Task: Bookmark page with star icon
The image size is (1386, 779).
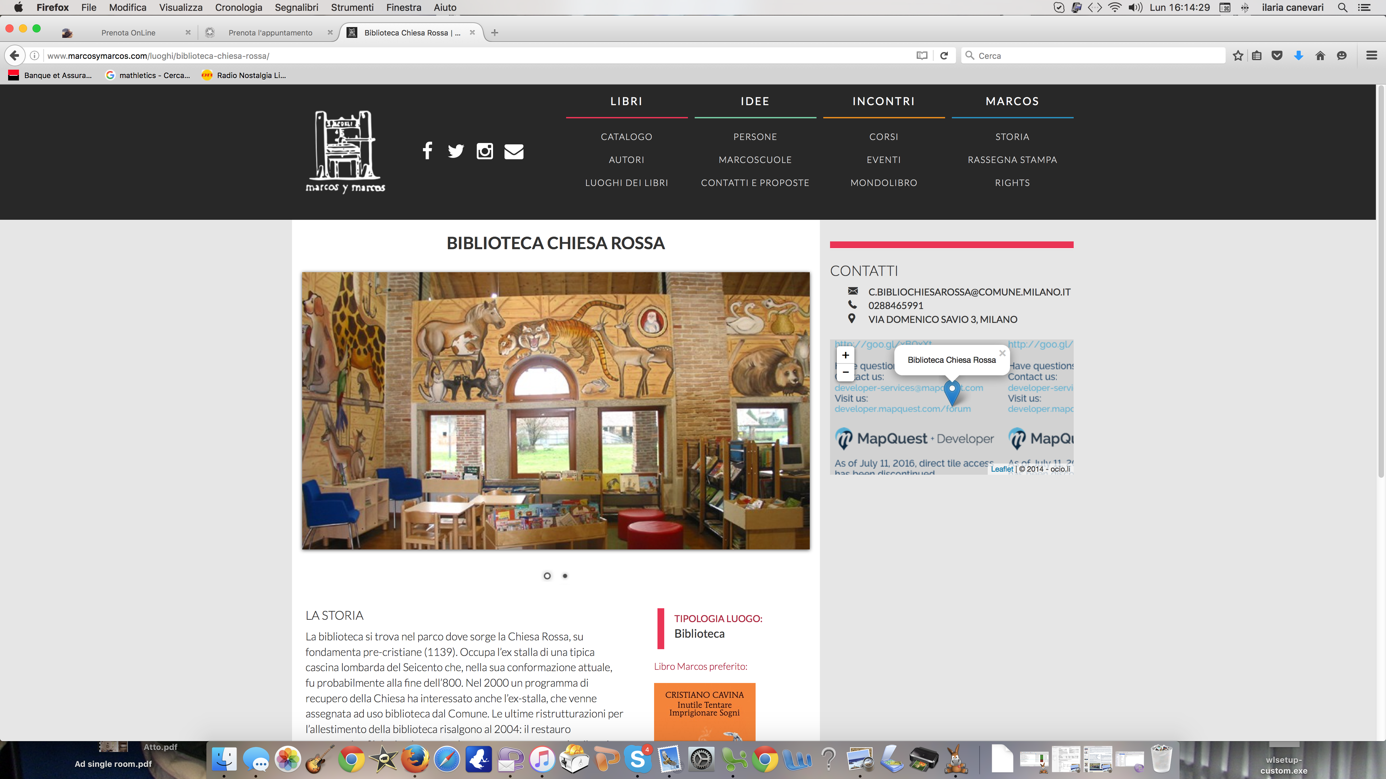Action: [x=1237, y=55]
